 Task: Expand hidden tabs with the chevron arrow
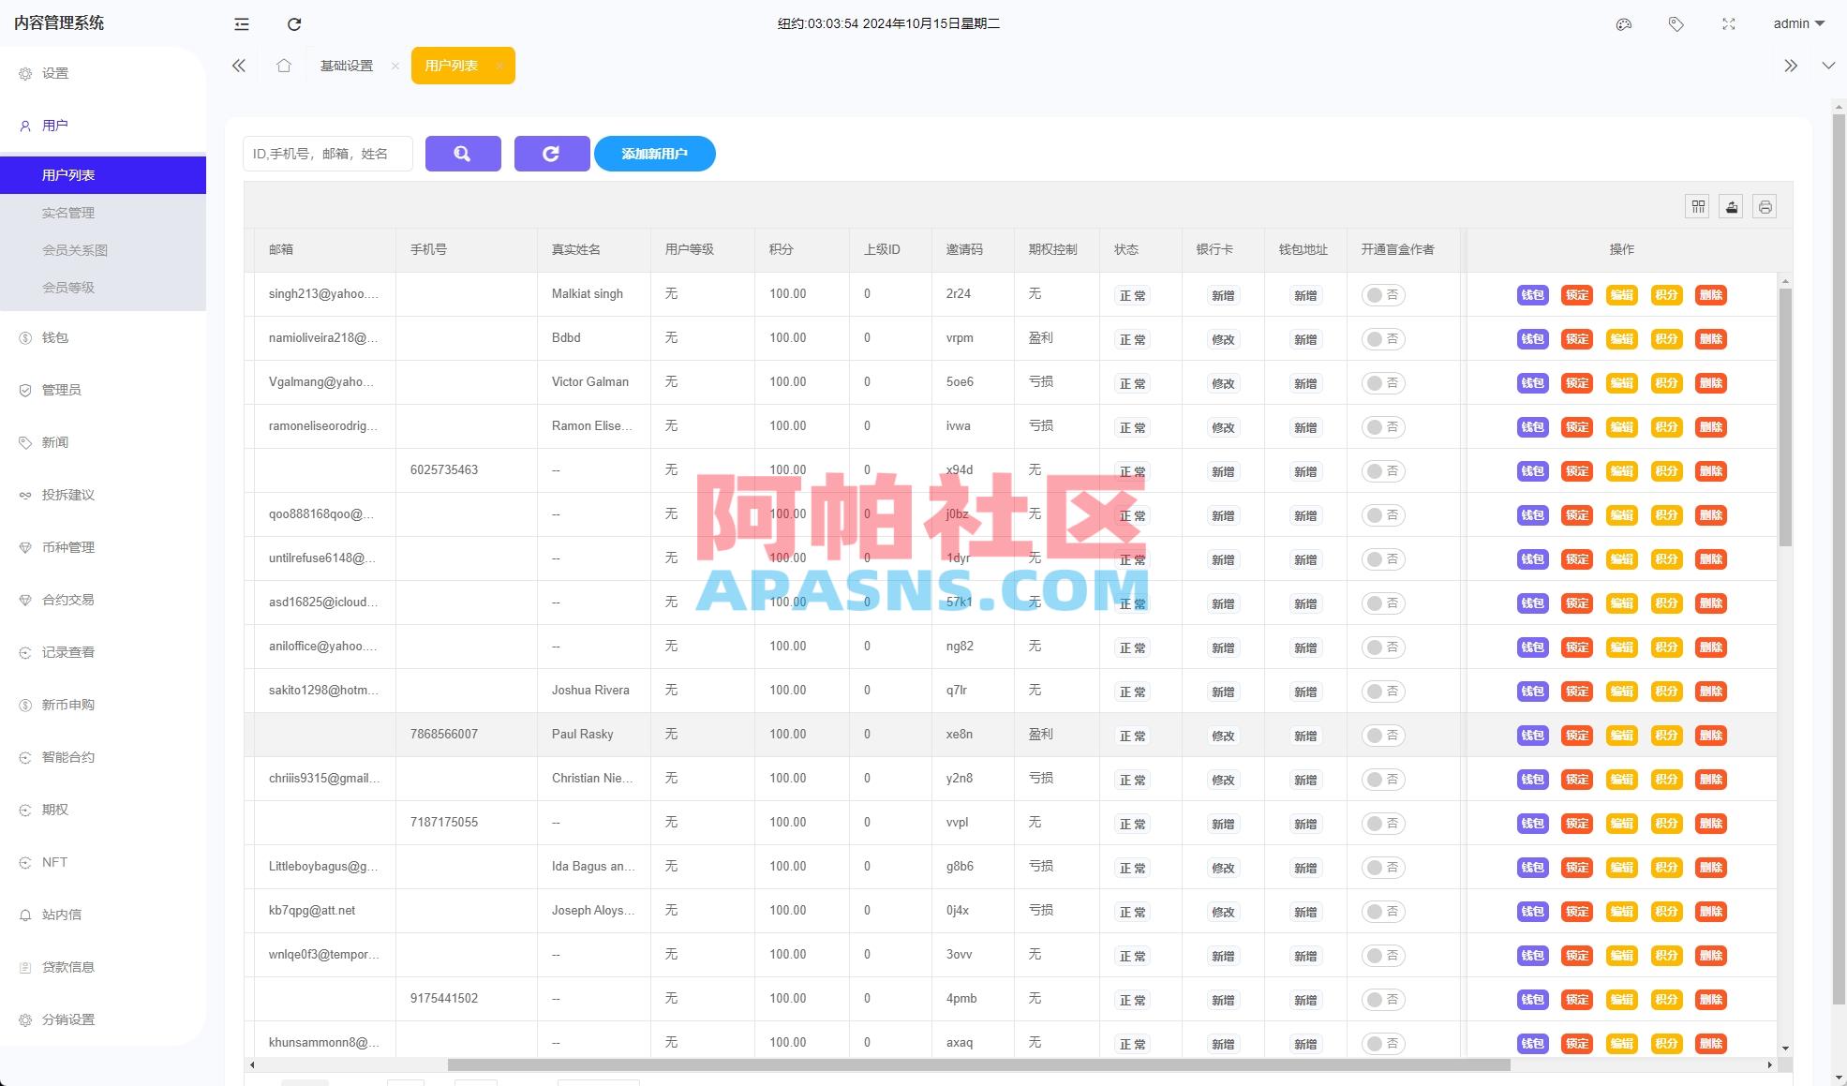1791,65
